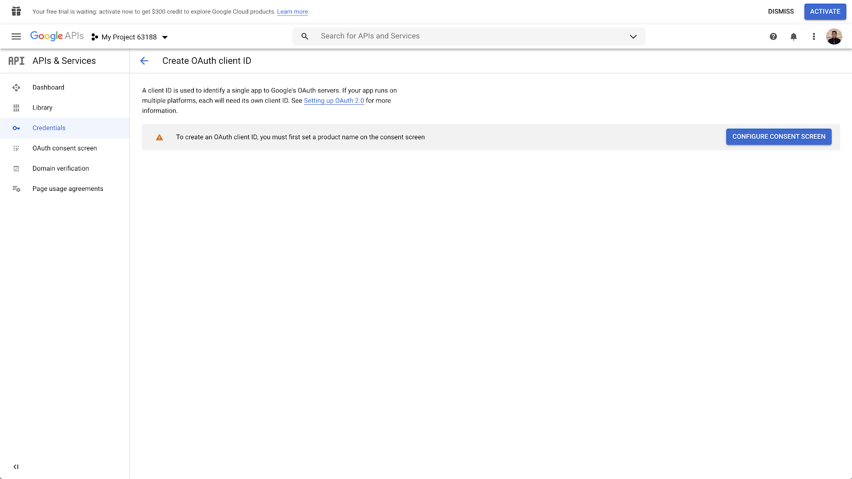This screenshot has height=479, width=852.
Task: Click the OAuth consent screen sidebar icon
Action: (x=16, y=148)
